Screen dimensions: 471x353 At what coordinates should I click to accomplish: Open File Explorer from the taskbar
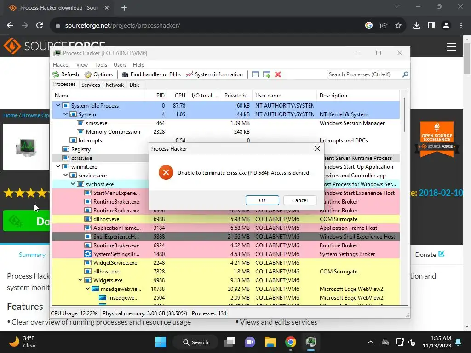270,342
